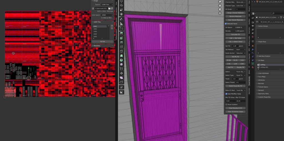Enable the Show Gradient checkbox
Viewport: 284px width, 141px height.
pyautogui.click(x=226, y=104)
